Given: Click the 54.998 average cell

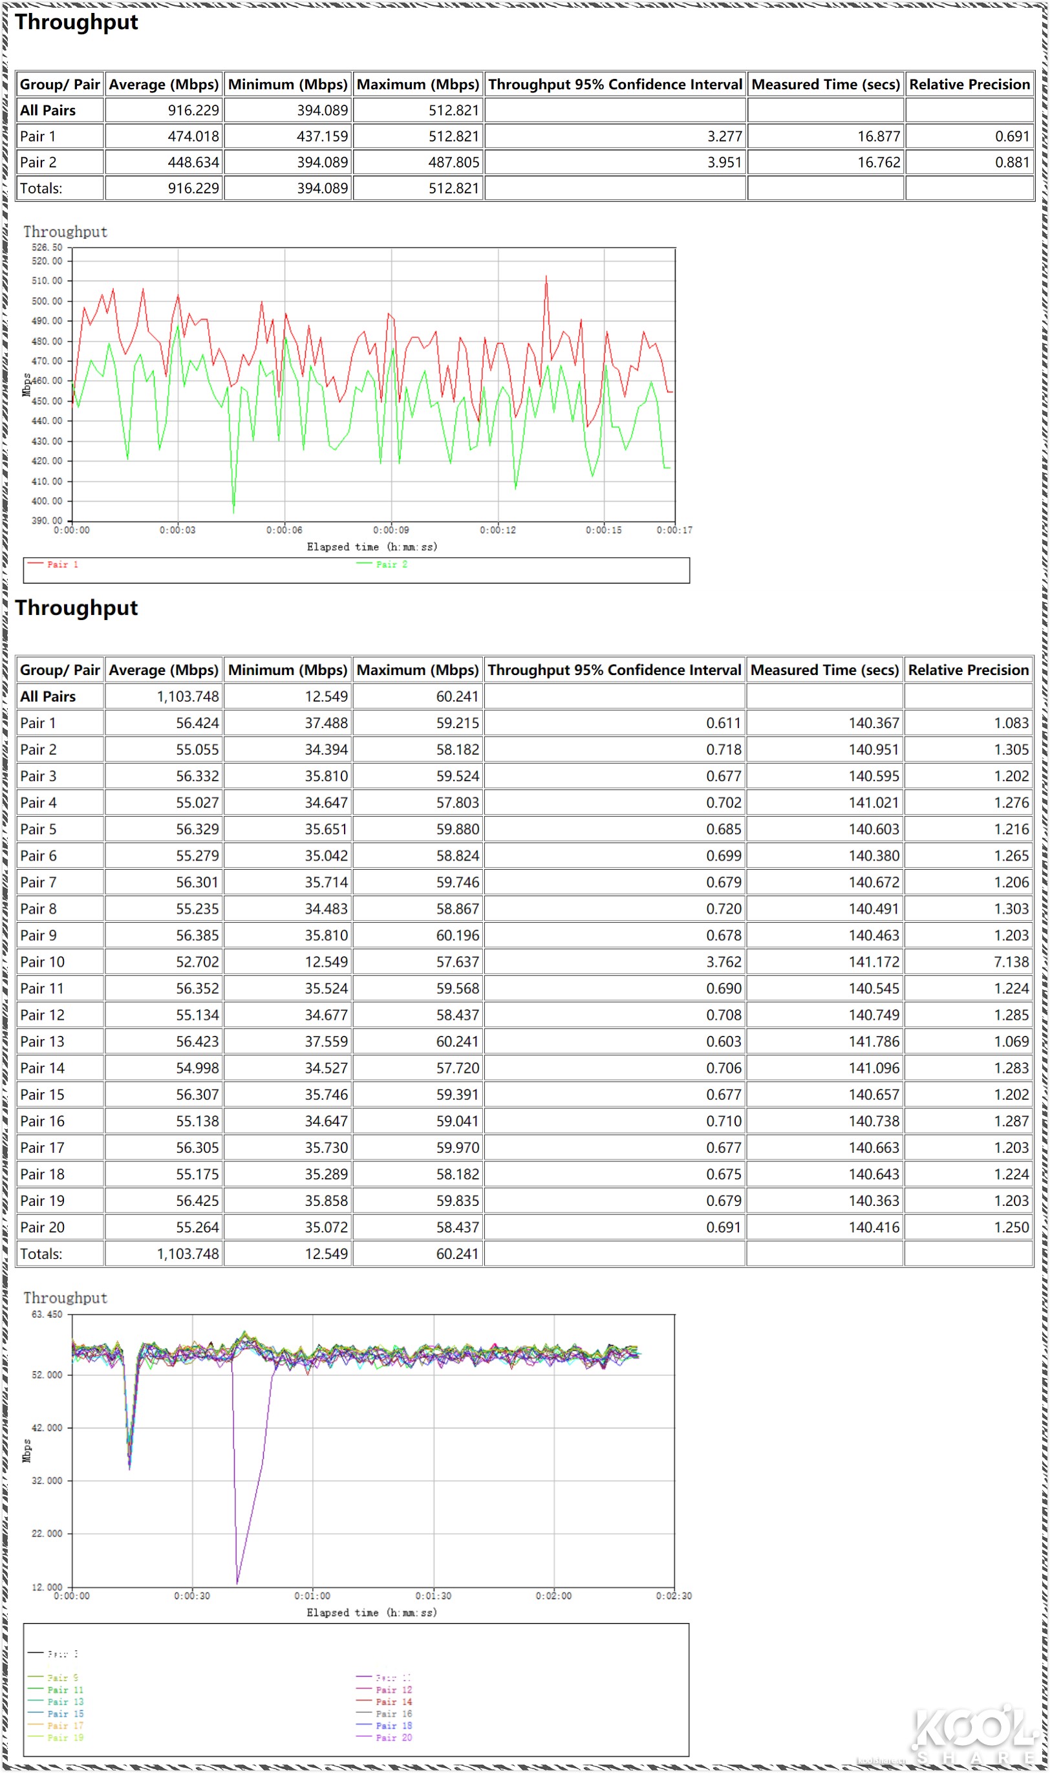Looking at the screenshot, I should pos(164,1068).
